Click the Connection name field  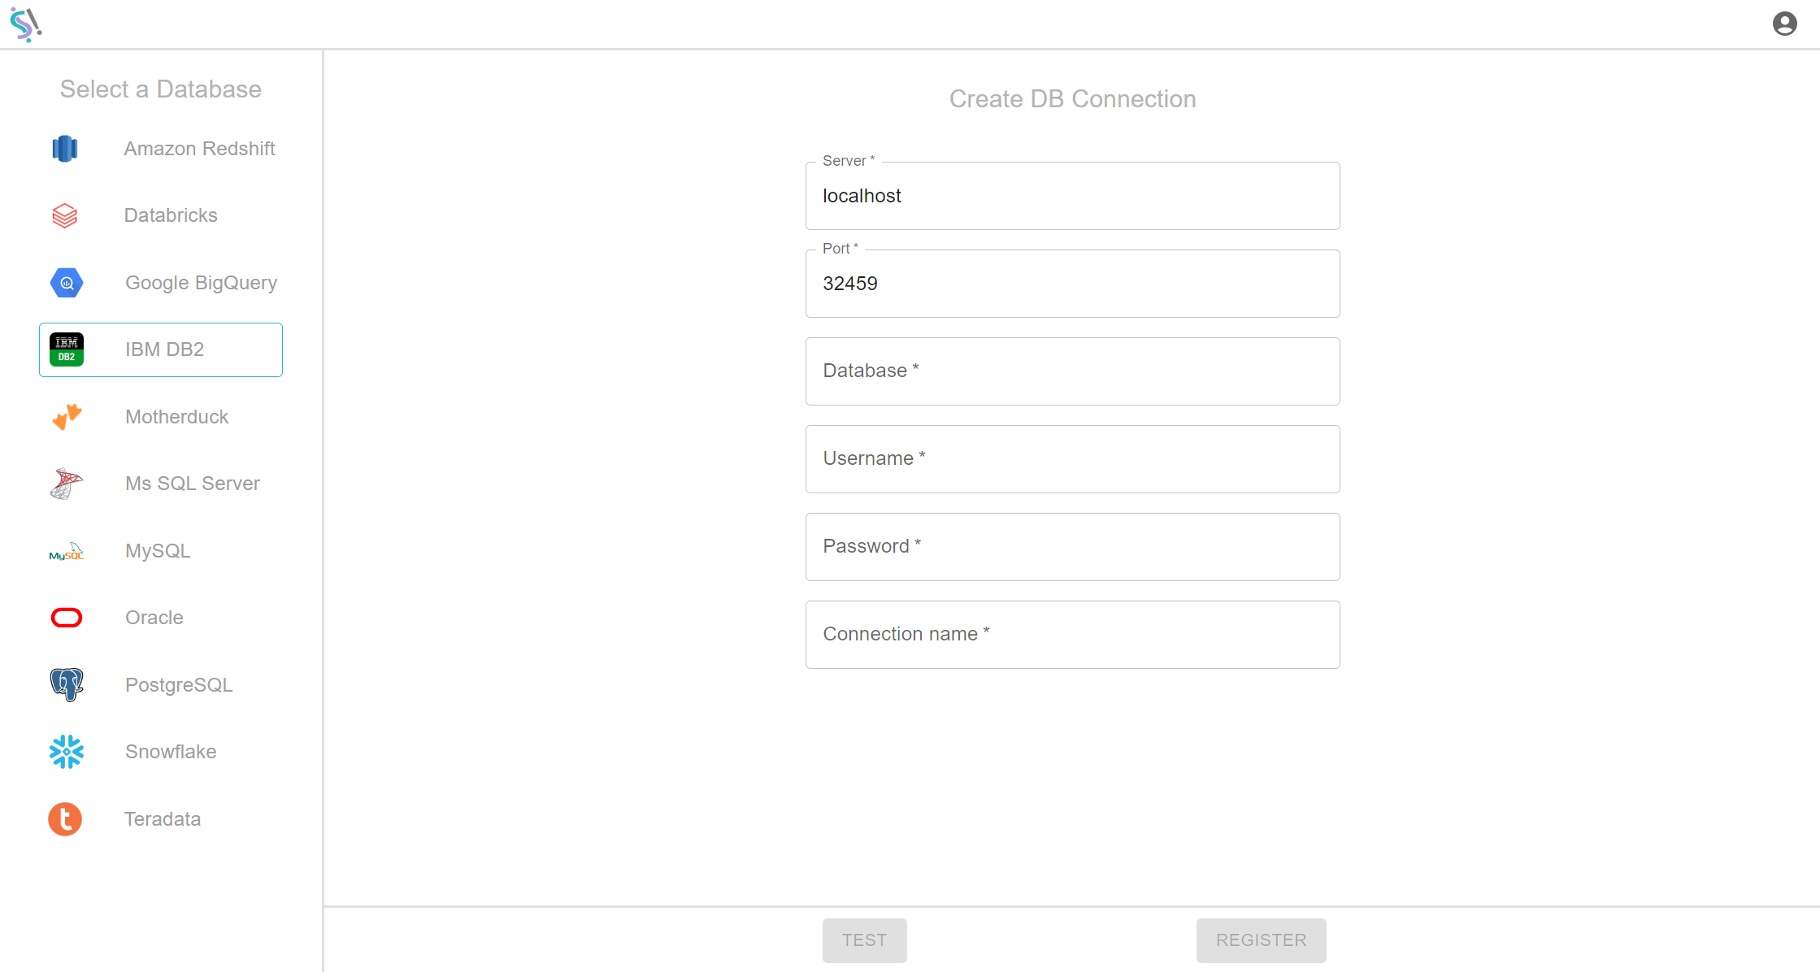(x=1072, y=635)
